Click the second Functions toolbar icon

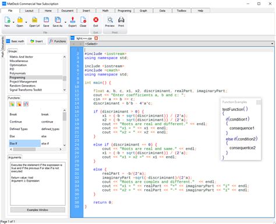pos(19,104)
